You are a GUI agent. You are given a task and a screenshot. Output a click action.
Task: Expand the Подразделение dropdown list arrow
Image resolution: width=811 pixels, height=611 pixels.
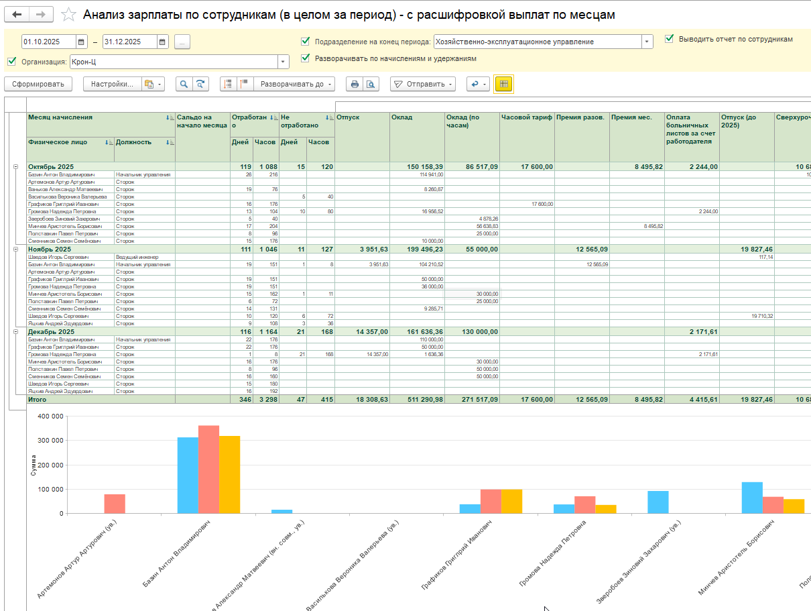(x=647, y=42)
